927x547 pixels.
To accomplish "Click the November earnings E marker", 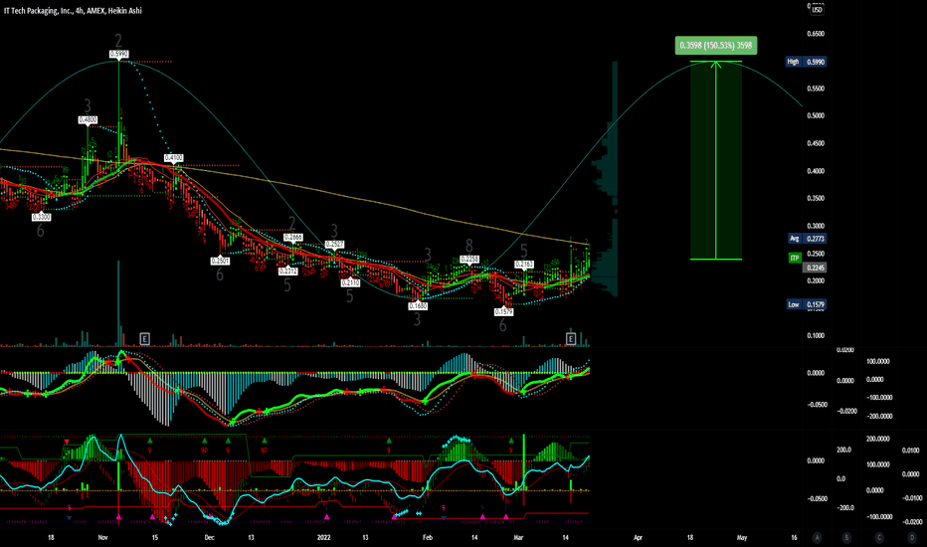I will coord(145,339).
